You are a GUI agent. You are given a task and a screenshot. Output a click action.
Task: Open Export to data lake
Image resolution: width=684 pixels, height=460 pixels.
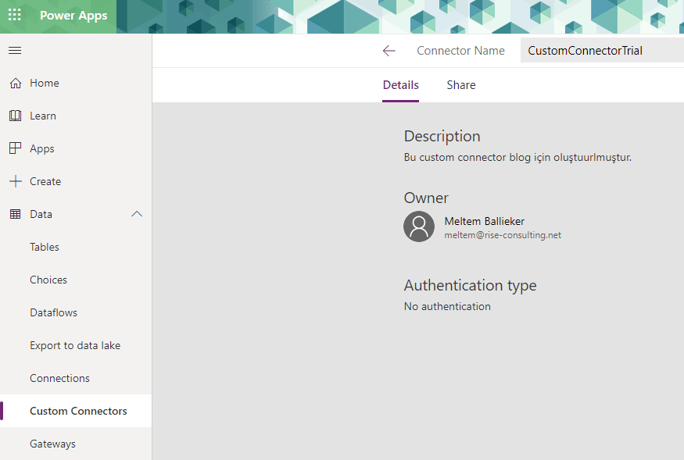pos(75,345)
